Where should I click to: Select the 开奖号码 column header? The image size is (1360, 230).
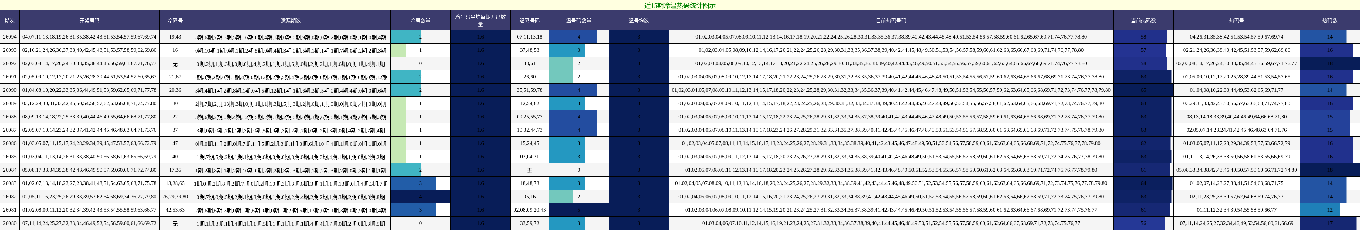point(89,21)
